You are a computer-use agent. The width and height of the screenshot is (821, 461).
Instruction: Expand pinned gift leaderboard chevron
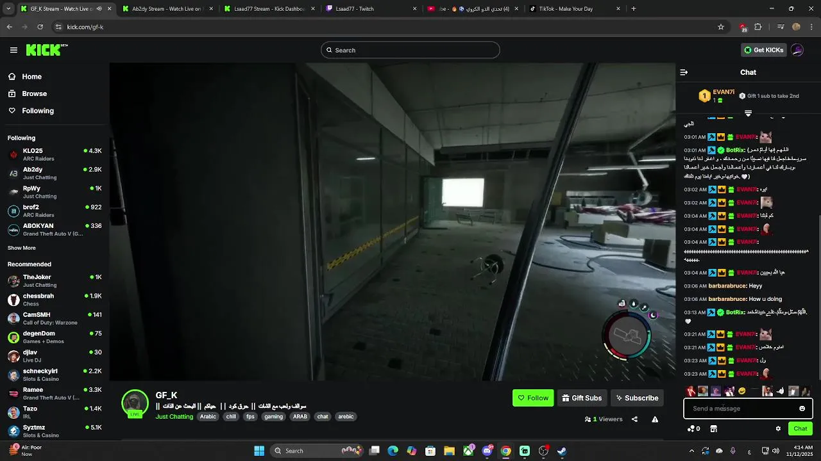(748, 113)
